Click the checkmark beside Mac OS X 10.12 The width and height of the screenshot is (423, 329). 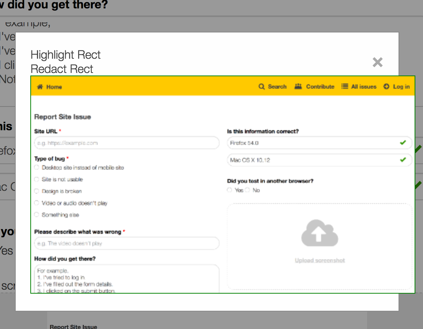pyautogui.click(x=403, y=160)
